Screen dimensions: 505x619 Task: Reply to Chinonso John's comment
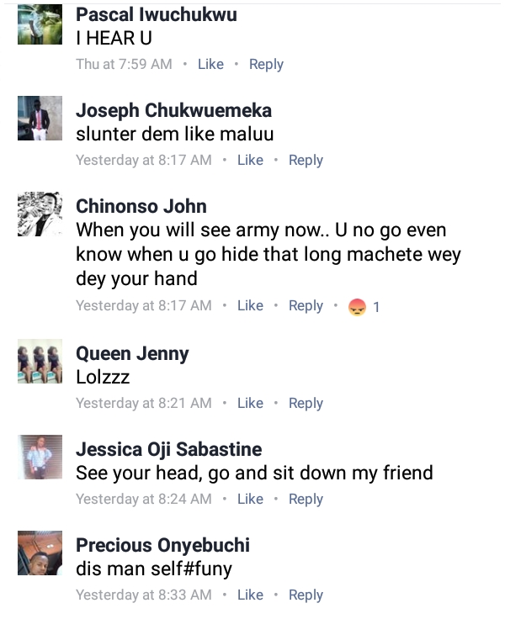[x=306, y=305]
